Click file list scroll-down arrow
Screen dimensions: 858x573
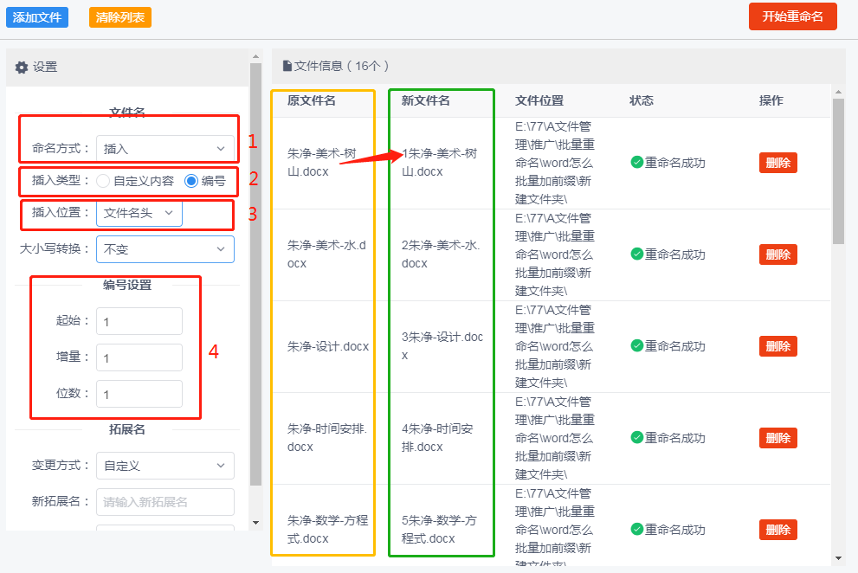[838, 558]
